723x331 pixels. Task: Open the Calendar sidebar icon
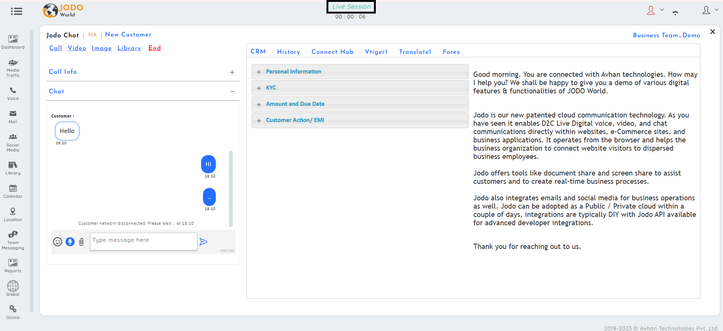click(13, 191)
